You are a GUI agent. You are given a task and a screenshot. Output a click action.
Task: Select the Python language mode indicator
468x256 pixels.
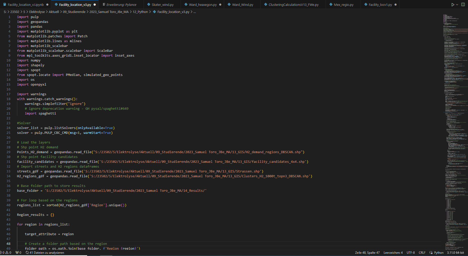(439, 252)
